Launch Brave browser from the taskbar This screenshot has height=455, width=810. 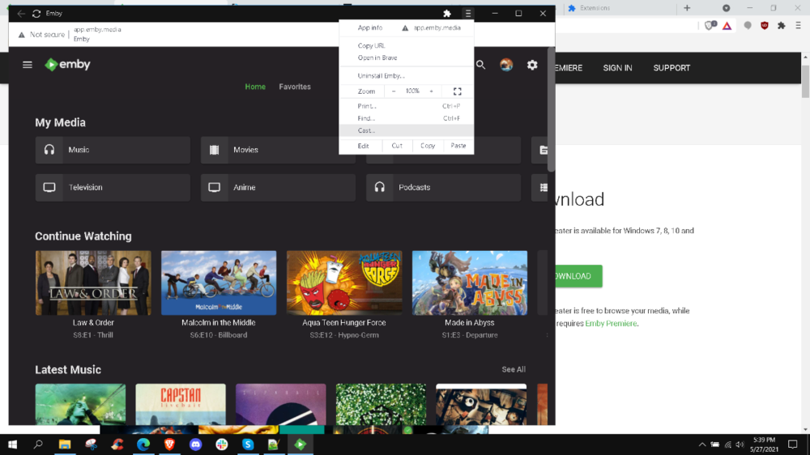pos(169,444)
